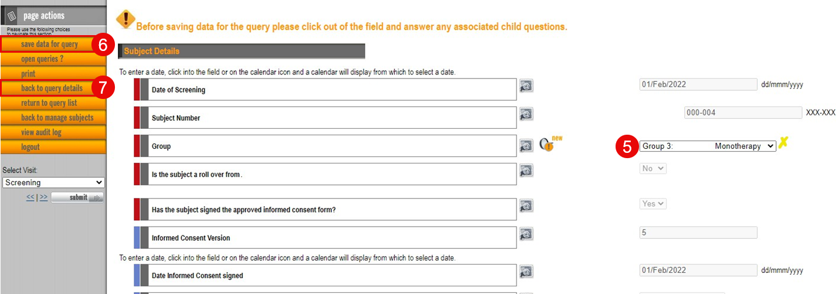Click the query icon for roll over question
This screenshot has height=294, width=836.
click(526, 170)
